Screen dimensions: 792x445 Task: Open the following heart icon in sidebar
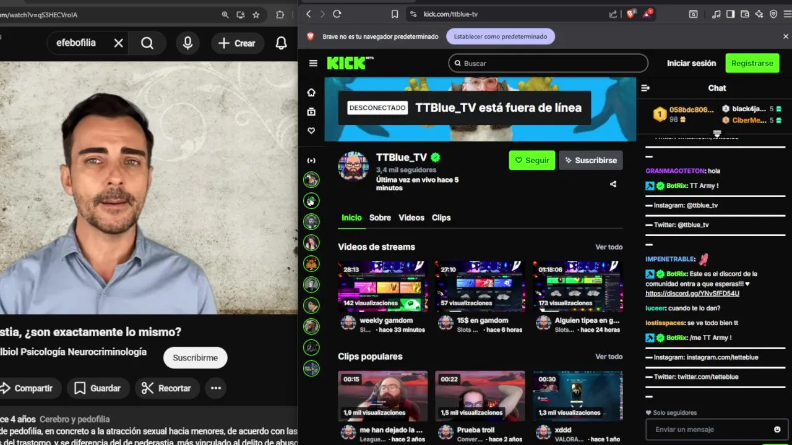(311, 130)
